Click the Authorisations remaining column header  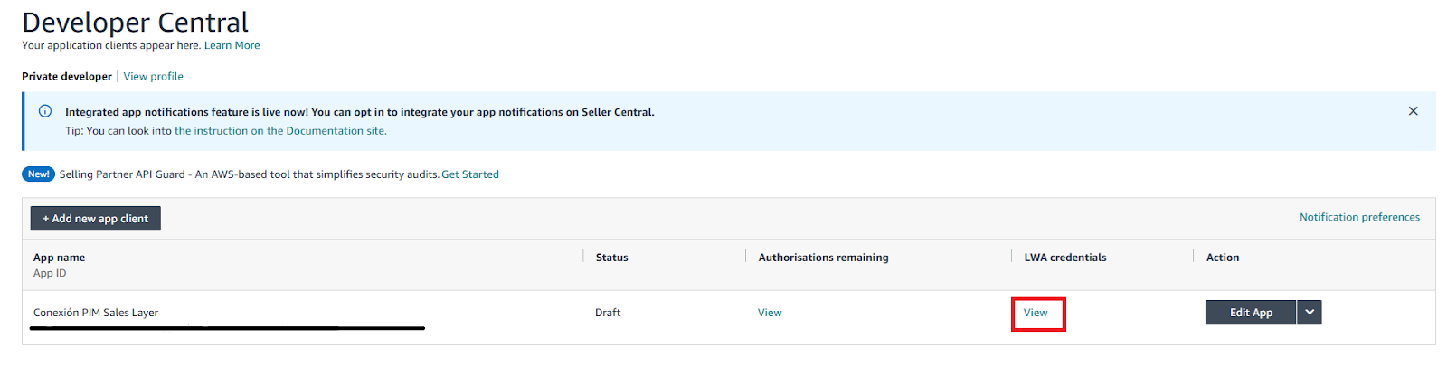coord(823,258)
